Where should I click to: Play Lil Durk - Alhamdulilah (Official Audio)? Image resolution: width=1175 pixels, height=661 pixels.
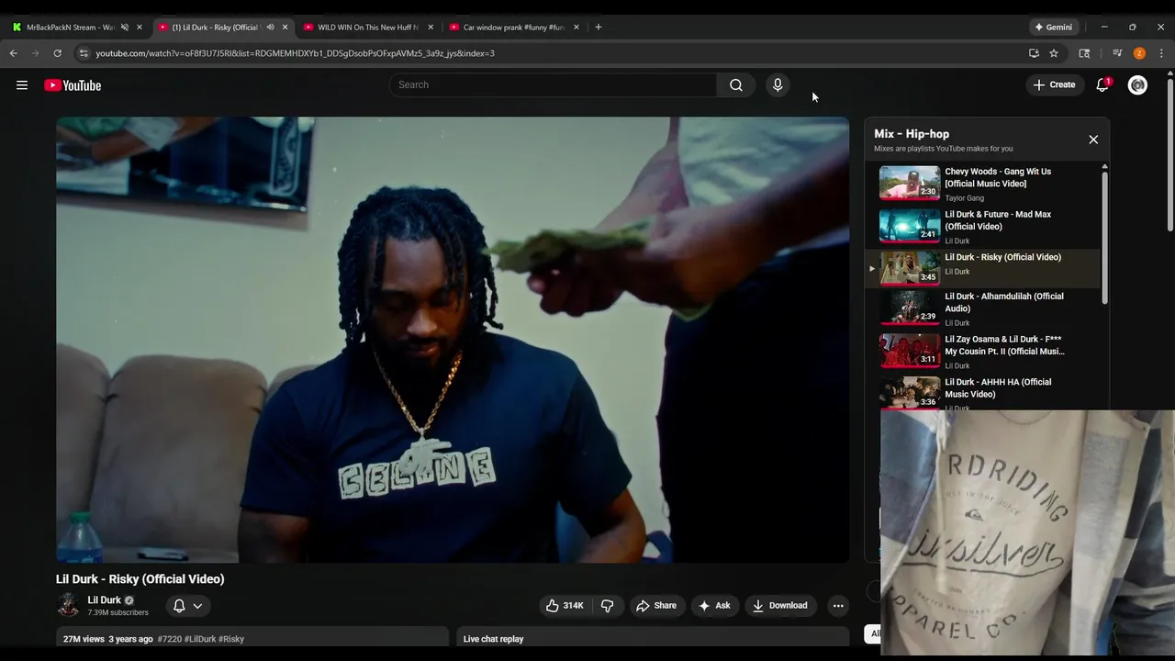(x=990, y=309)
